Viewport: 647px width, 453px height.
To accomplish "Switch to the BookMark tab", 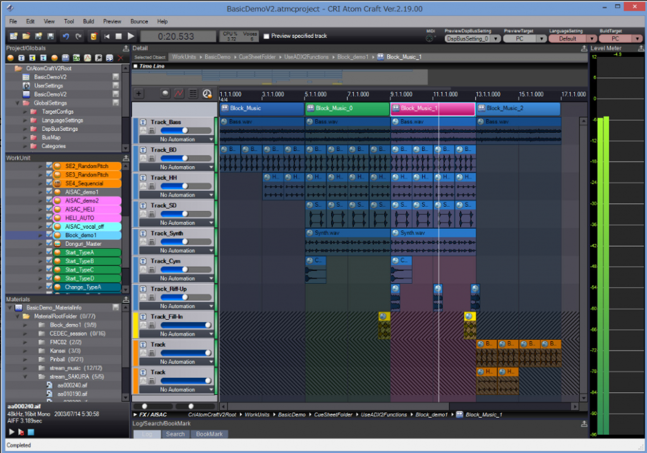I will 209,434.
